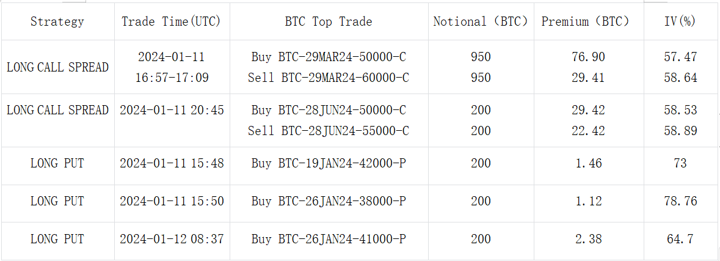Screen dimensions: 720x261
Task: Select the 78.76 IV value
Action: pos(680,201)
